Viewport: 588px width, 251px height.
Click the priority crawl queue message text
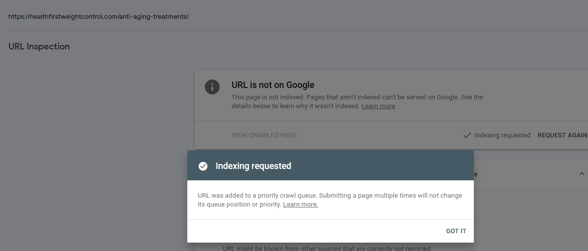tap(330, 200)
